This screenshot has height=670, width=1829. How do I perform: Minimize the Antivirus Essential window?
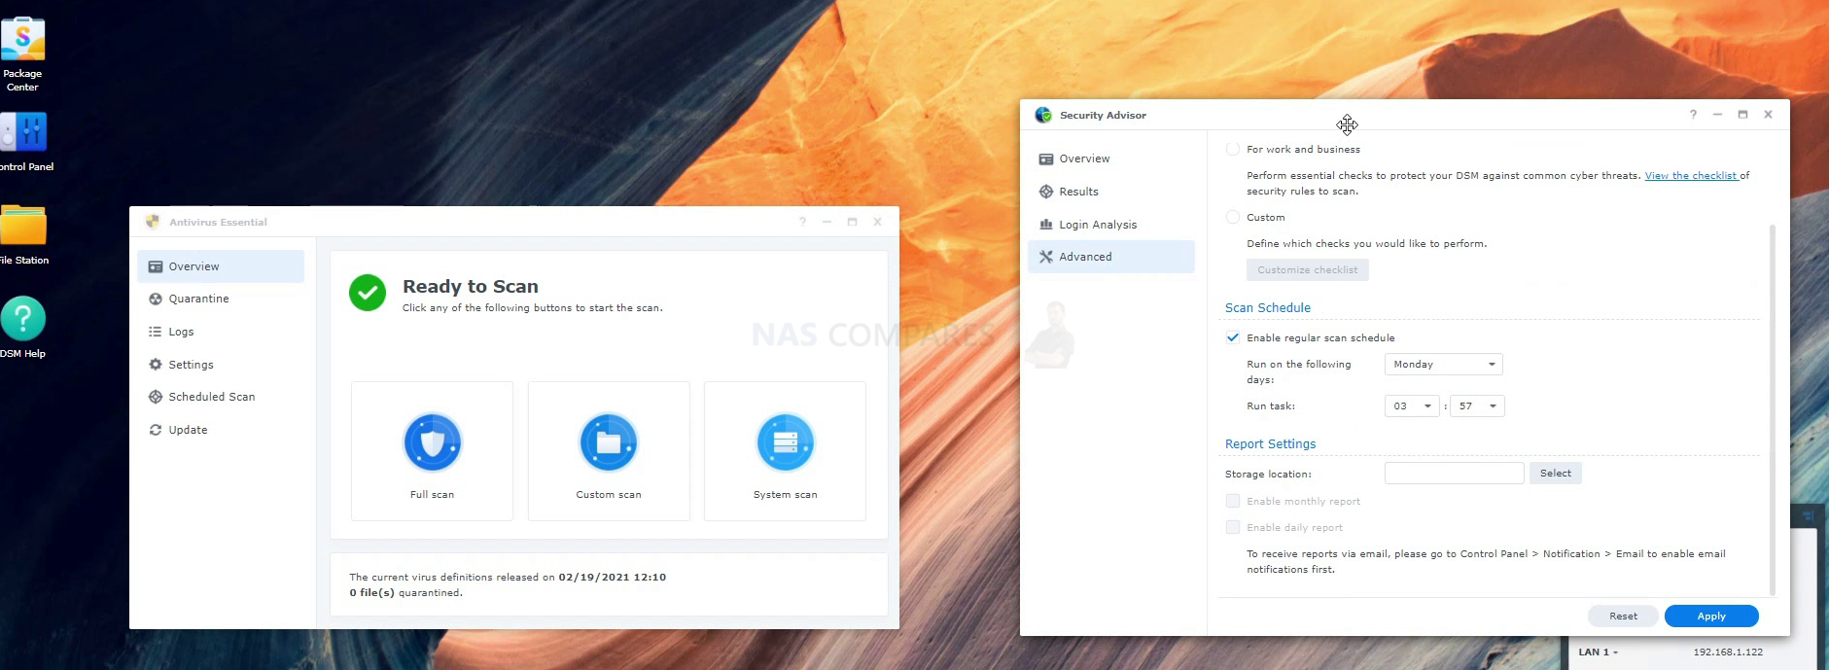[x=827, y=222]
